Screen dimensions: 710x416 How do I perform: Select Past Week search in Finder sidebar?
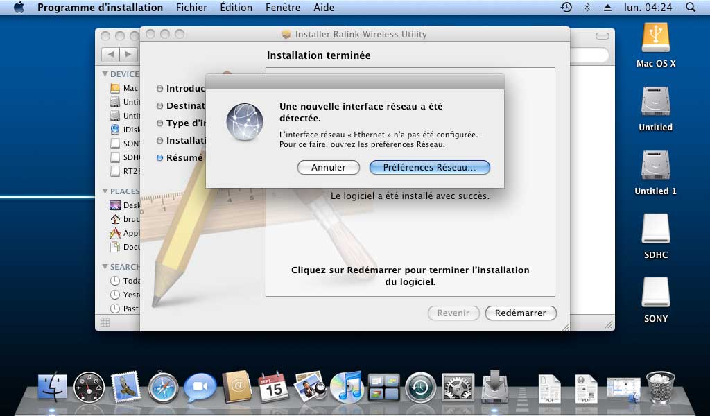click(x=125, y=309)
